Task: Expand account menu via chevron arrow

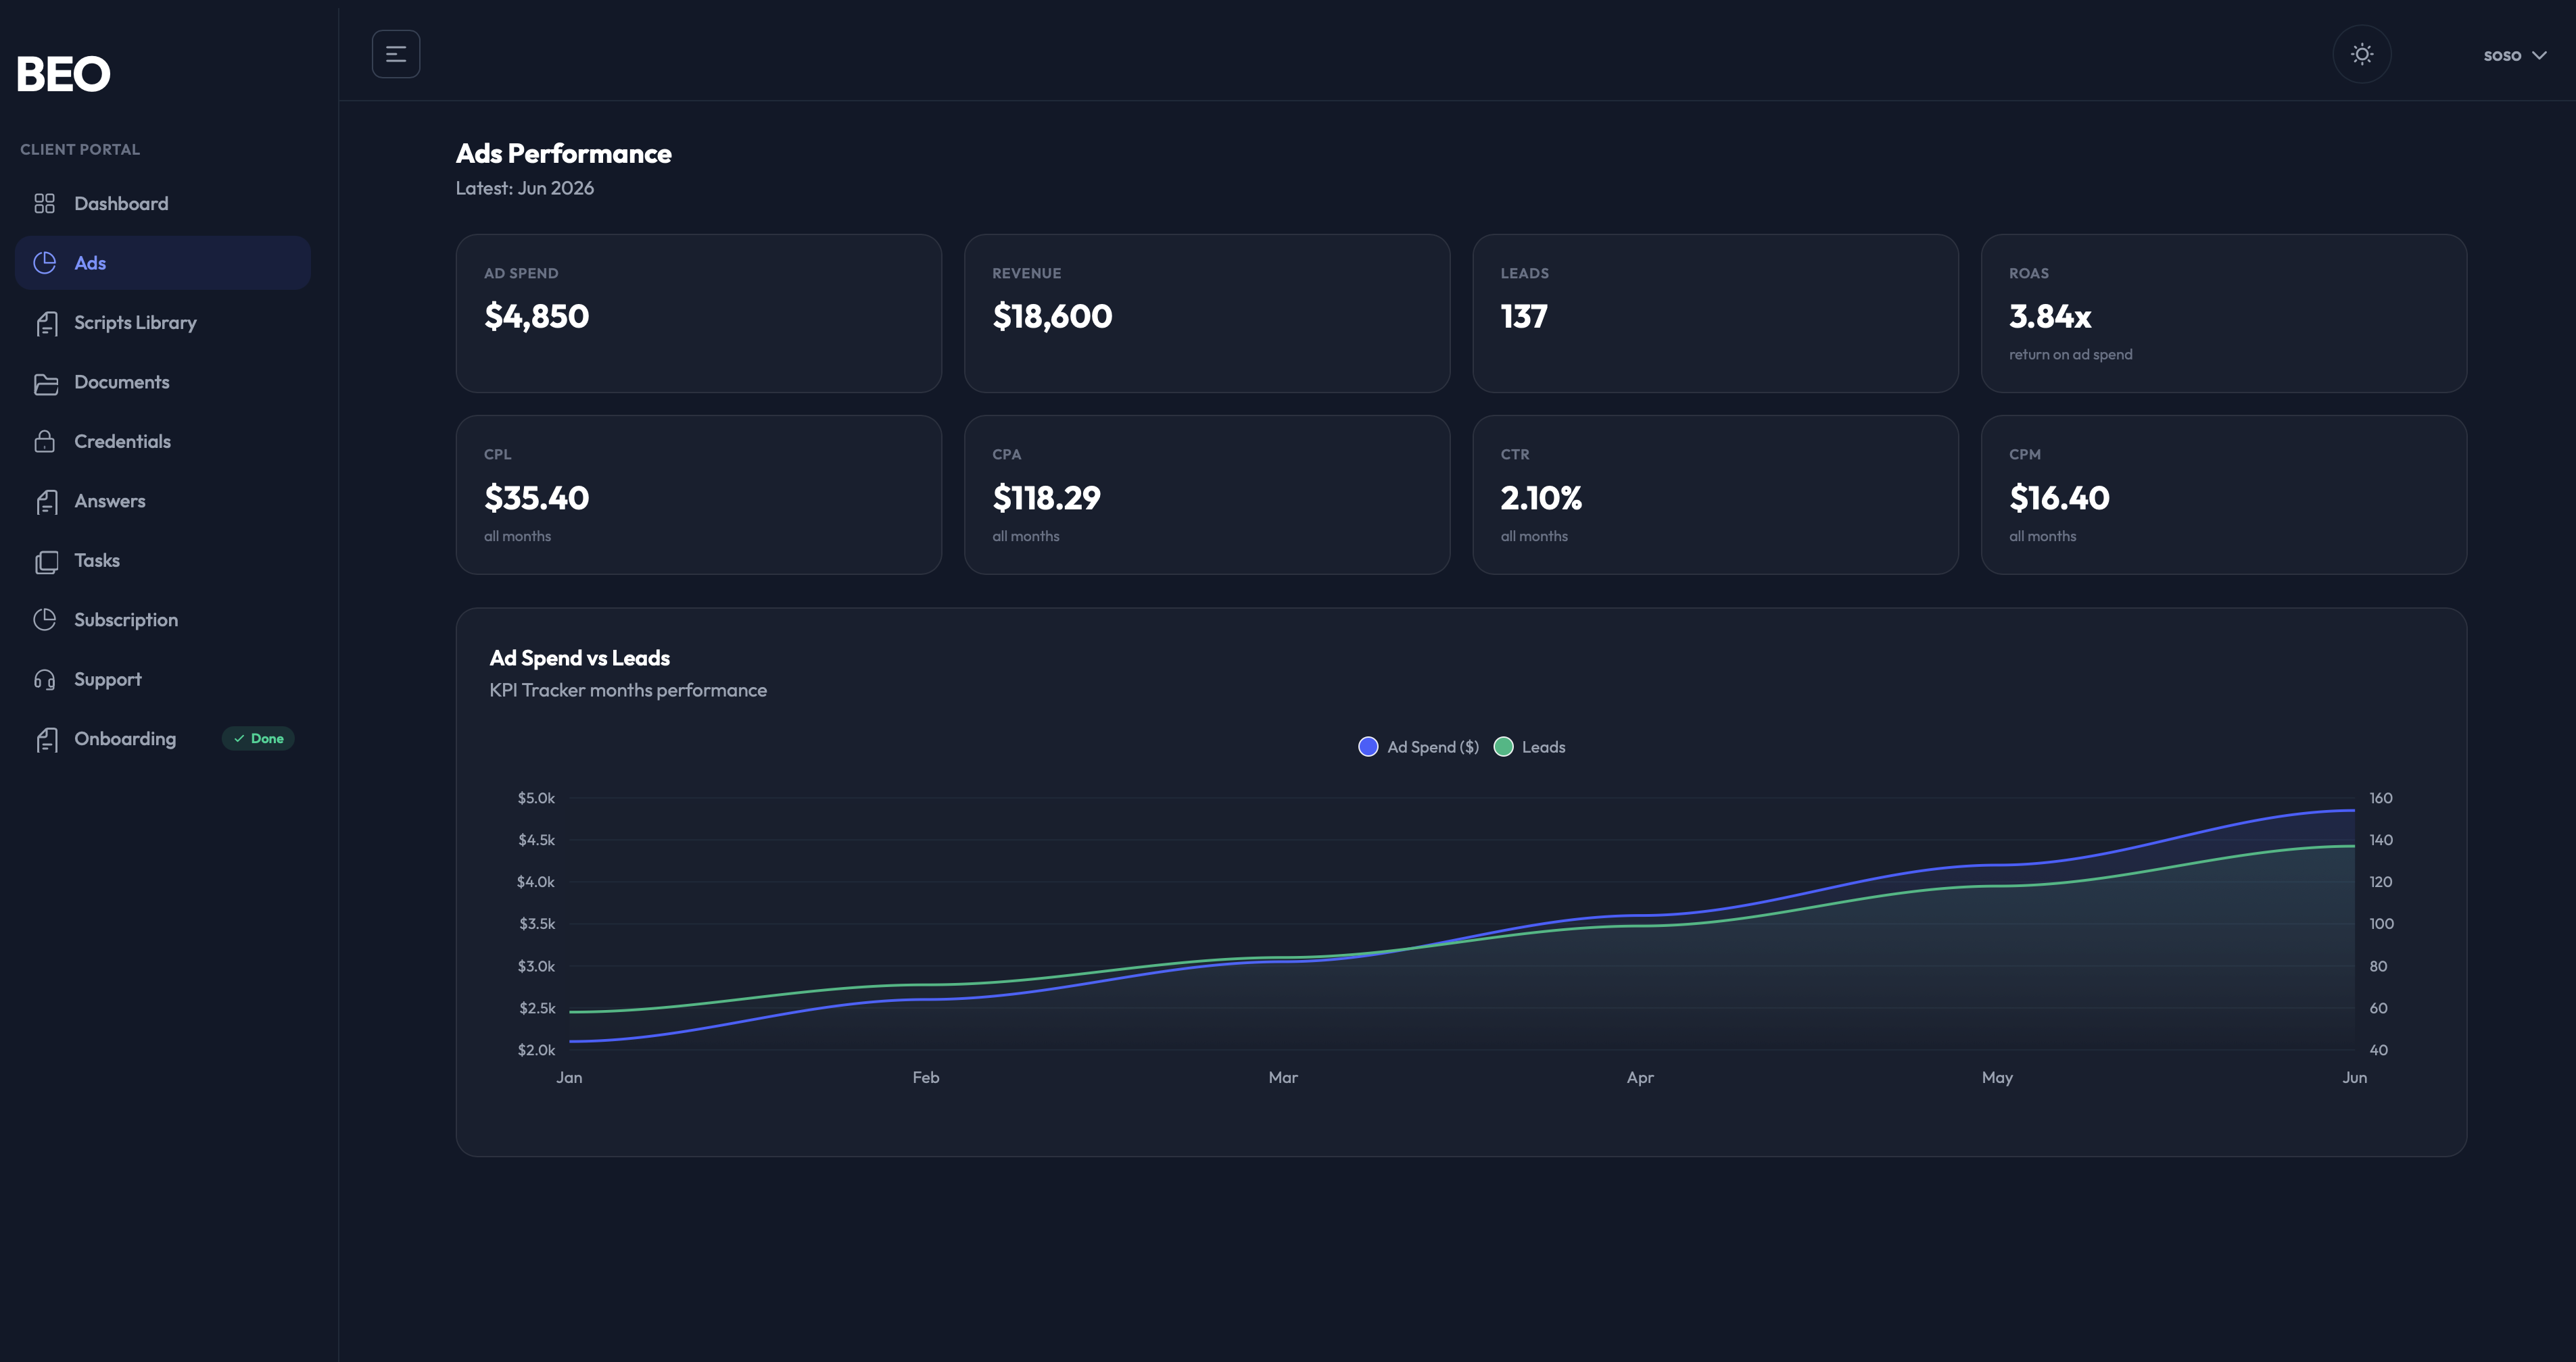Action: coord(2539,55)
